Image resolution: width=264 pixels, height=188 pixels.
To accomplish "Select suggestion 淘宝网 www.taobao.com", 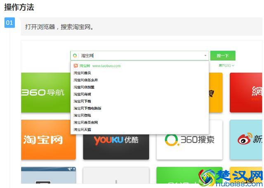I will pyautogui.click(x=139, y=66).
